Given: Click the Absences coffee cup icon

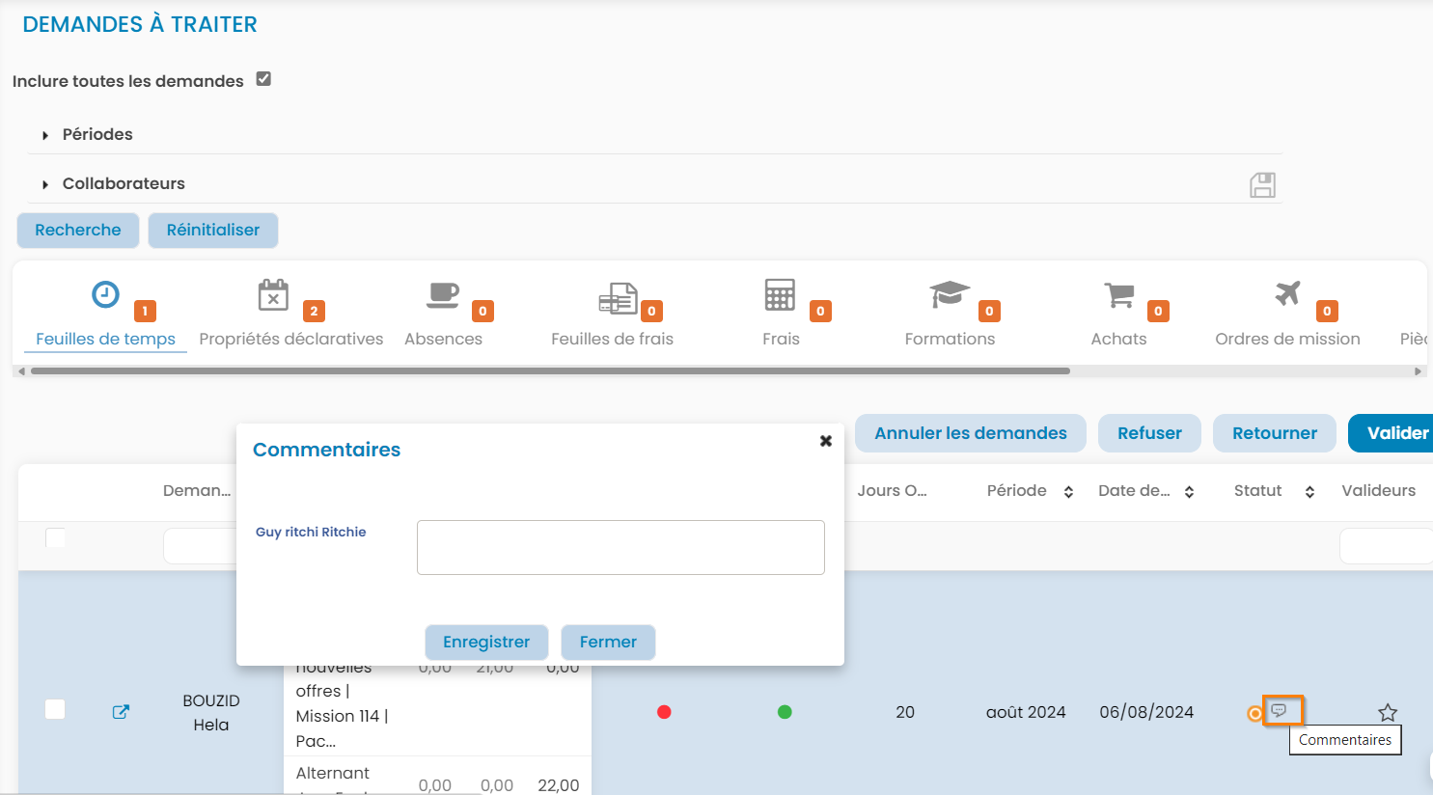Looking at the screenshot, I should pyautogui.click(x=443, y=295).
